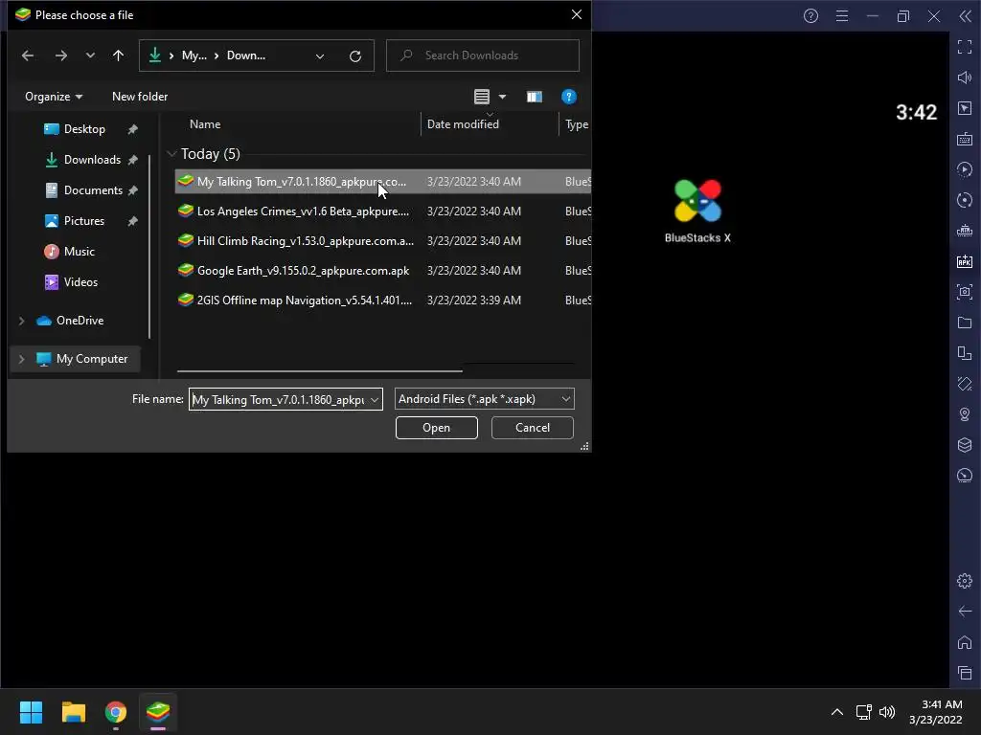Collapse the Today (5) group
This screenshot has width=981, height=735.
point(171,154)
